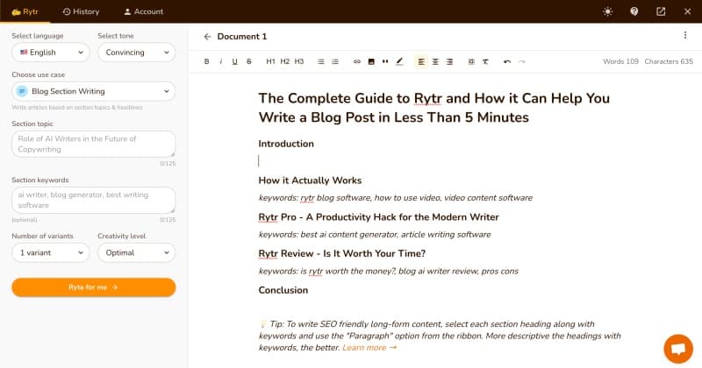Open the Select language dropdown
Image resolution: width=702 pixels, height=368 pixels.
point(50,53)
